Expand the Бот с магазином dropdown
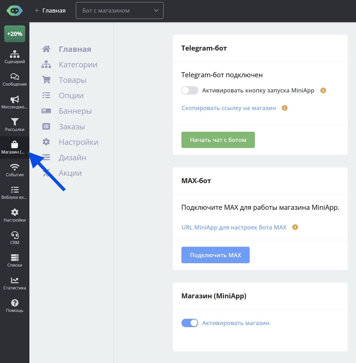 tap(120, 10)
